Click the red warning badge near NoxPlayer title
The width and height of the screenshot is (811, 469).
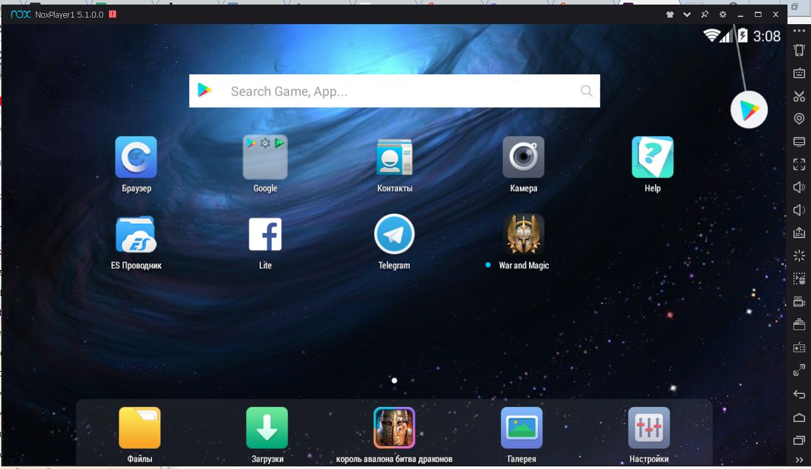[113, 14]
